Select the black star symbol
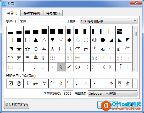This screenshot has height=113, width=144. (x=19, y=49)
